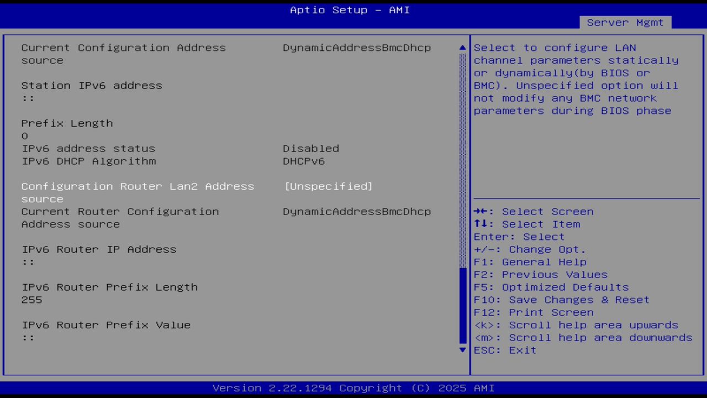This screenshot has width=707, height=398.
Task: Click the scrollbar down arrow
Action: [462, 350]
